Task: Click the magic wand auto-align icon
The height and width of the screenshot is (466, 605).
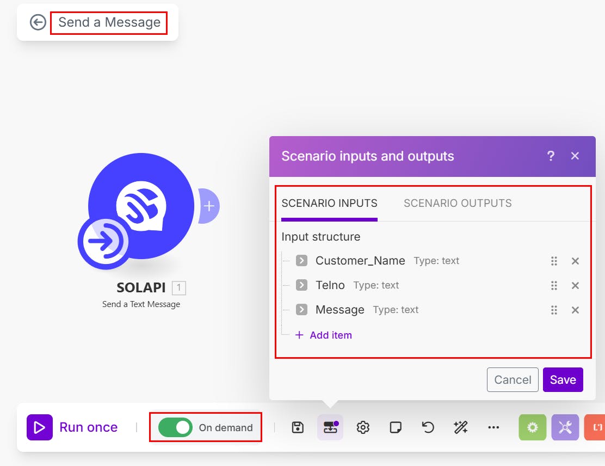Action: [461, 427]
